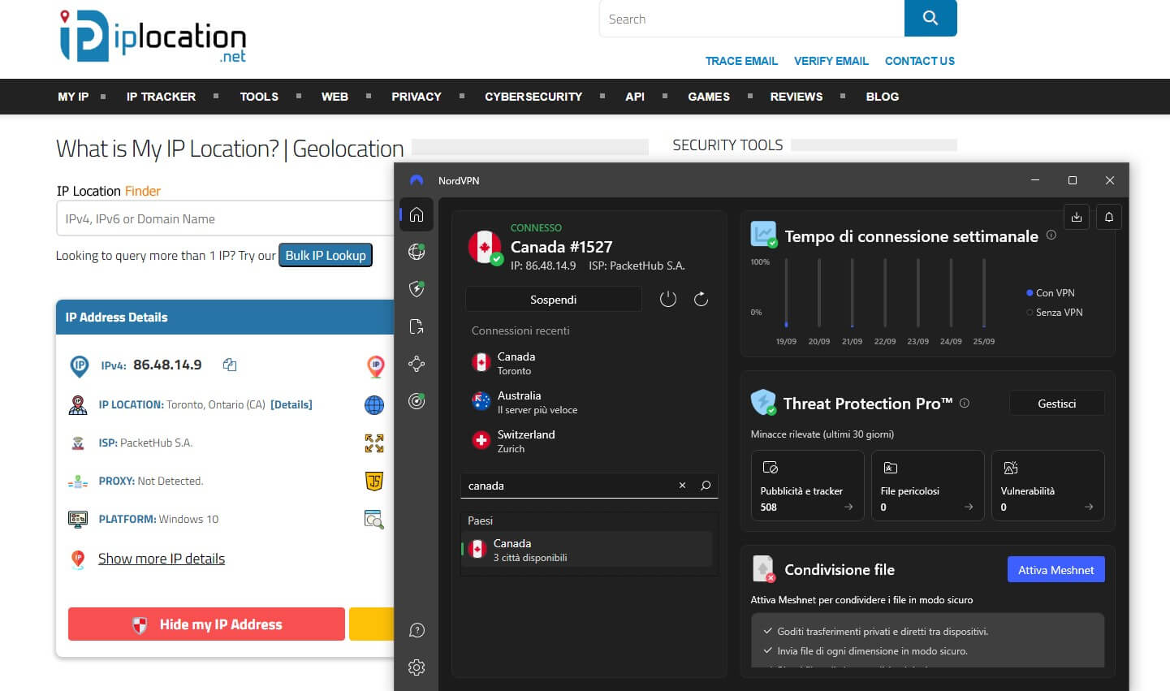1170x691 pixels.
Task: Click info icon next to Threat Protection Pro
Action: click(x=965, y=403)
